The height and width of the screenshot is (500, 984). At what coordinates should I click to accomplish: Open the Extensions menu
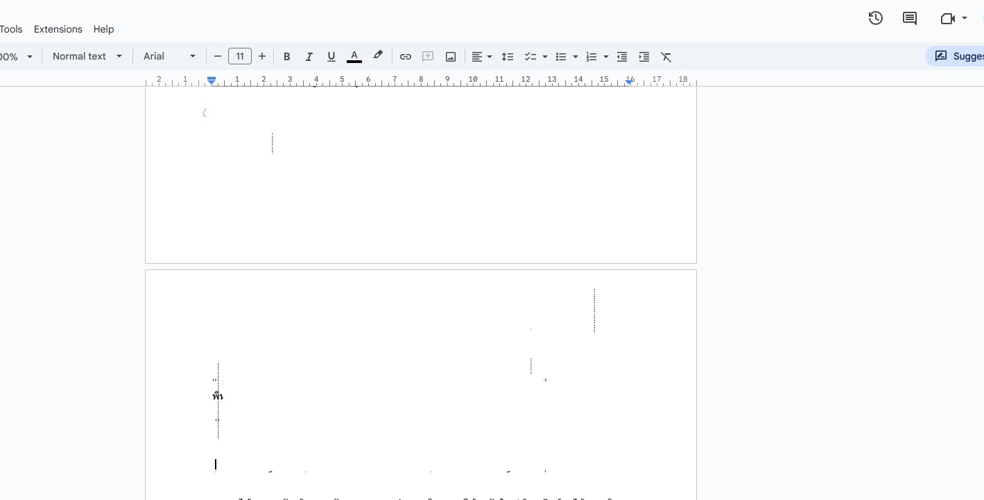tap(58, 29)
